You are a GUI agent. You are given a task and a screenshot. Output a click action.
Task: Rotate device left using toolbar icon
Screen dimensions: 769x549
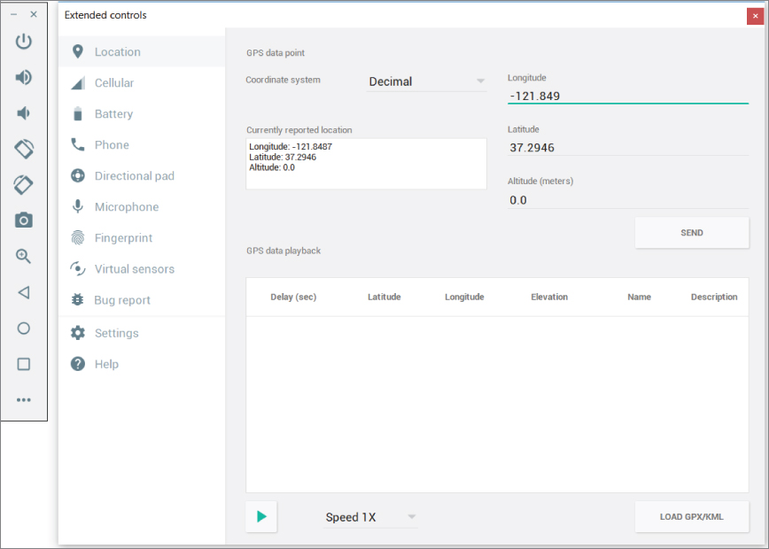click(x=24, y=149)
